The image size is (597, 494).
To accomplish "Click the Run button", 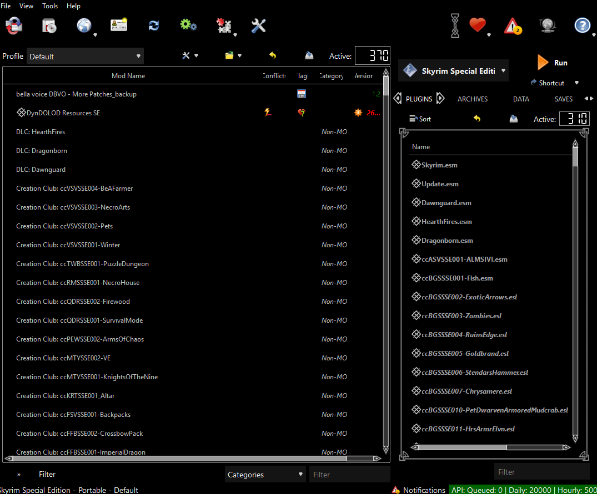I will pyautogui.click(x=552, y=62).
